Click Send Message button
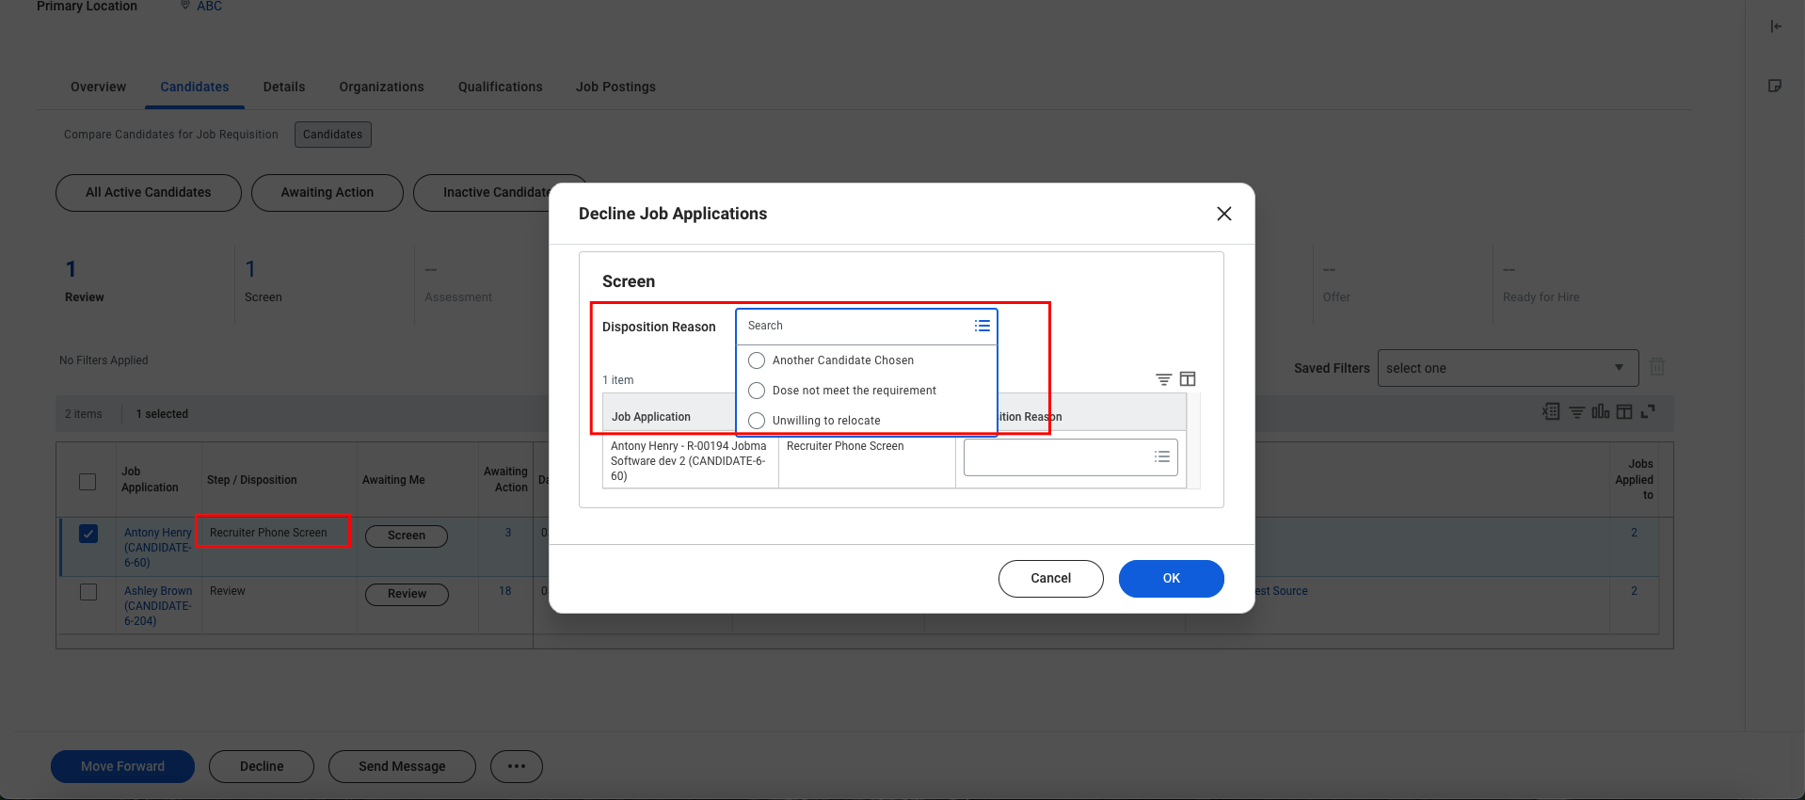 click(402, 766)
